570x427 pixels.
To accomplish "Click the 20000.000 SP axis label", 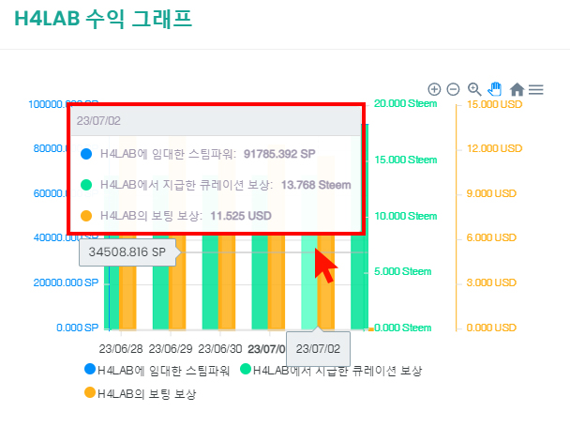I will 66,282.
